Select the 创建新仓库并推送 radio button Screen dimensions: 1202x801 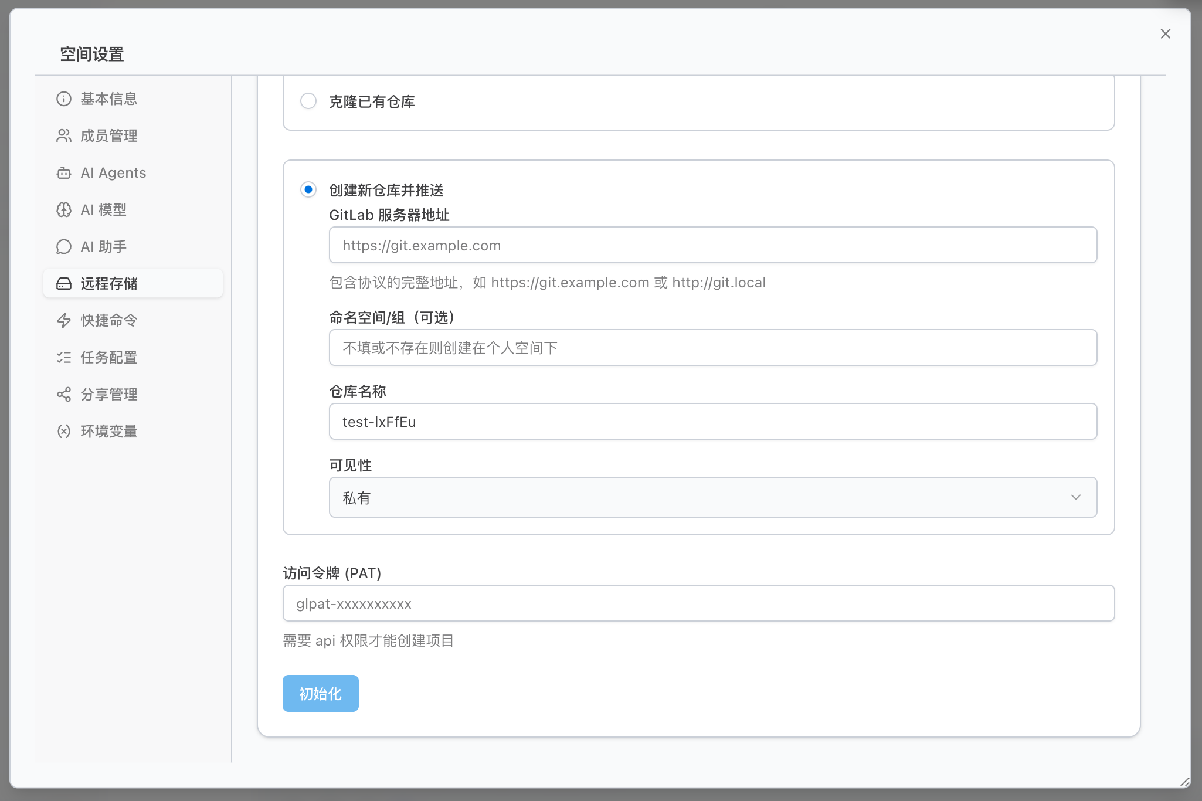coord(308,189)
